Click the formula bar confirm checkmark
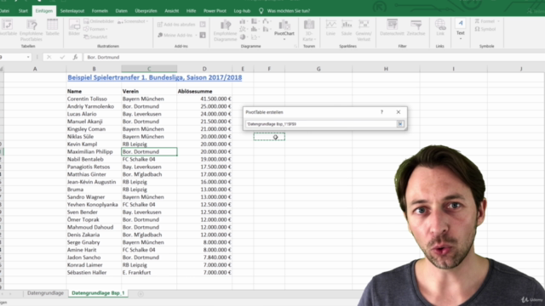 point(62,57)
